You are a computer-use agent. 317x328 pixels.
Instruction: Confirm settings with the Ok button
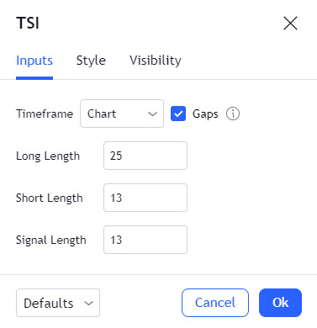click(x=280, y=303)
